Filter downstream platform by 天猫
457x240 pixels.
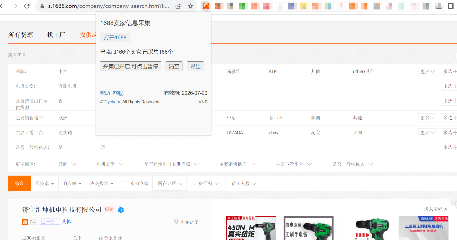357,133
